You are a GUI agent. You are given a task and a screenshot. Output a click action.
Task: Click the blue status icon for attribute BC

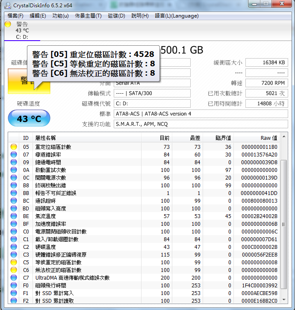14,201
